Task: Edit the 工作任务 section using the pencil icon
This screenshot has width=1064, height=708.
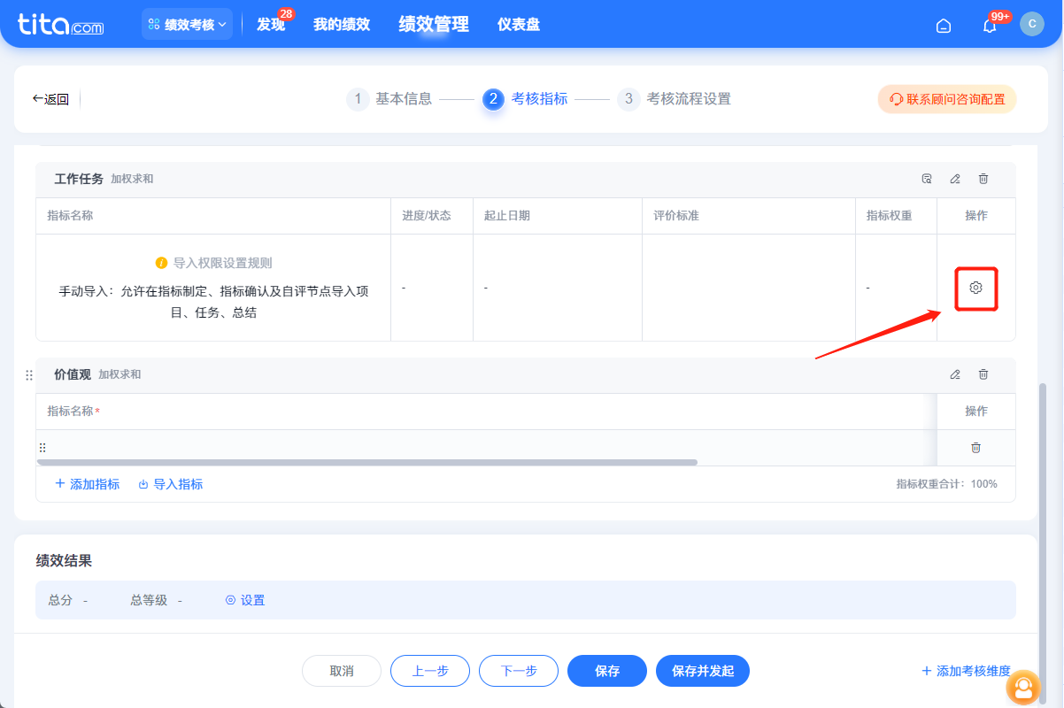Action: coord(954,179)
